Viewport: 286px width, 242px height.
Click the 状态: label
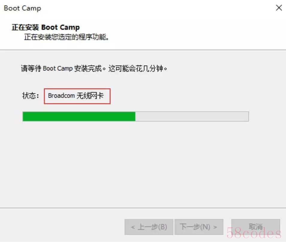click(30, 95)
